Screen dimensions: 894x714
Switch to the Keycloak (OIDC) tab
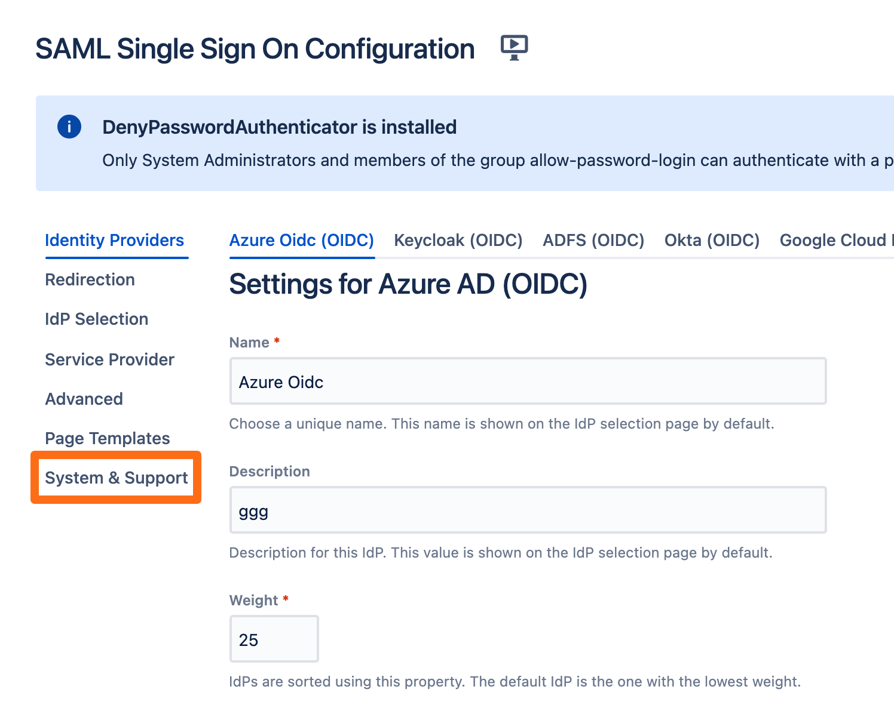(x=458, y=240)
